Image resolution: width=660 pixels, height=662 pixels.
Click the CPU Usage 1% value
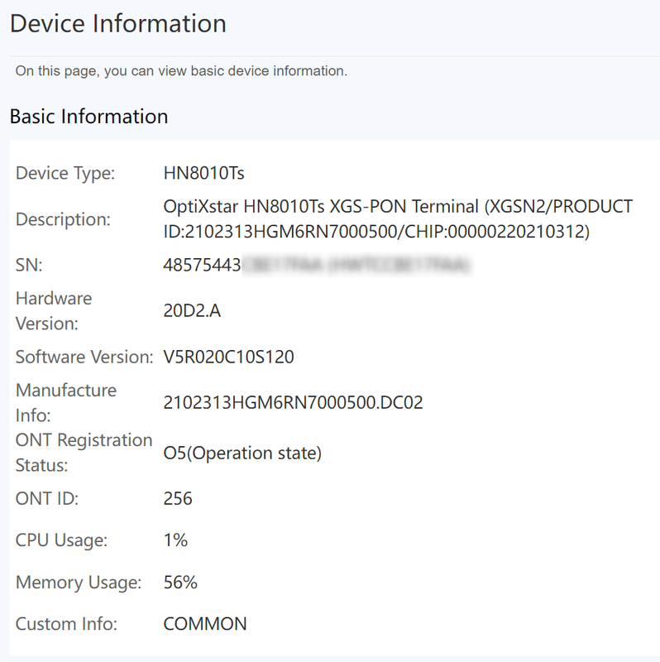pyautogui.click(x=176, y=540)
